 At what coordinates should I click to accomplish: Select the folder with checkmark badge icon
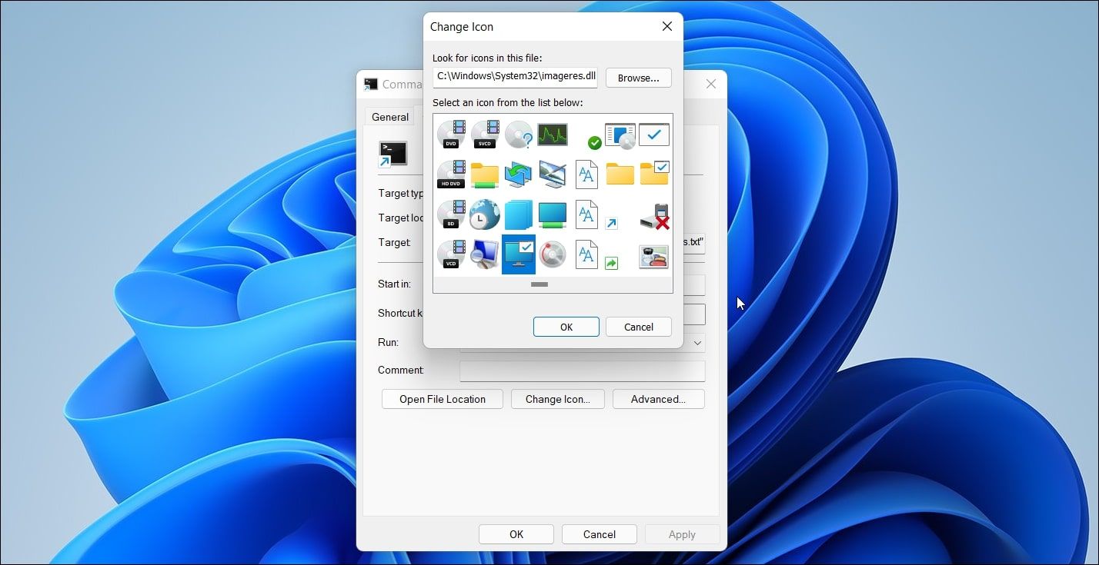click(x=654, y=174)
